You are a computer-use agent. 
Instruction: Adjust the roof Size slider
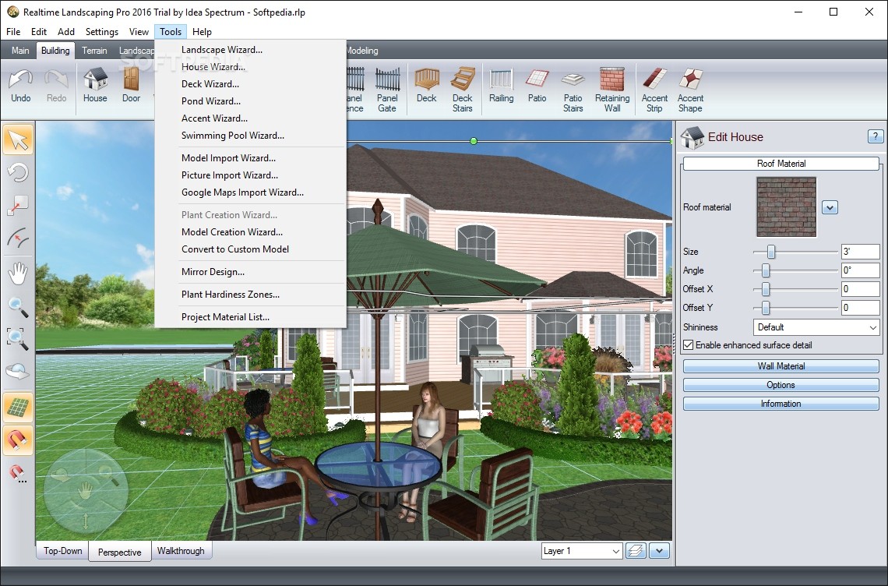point(771,252)
